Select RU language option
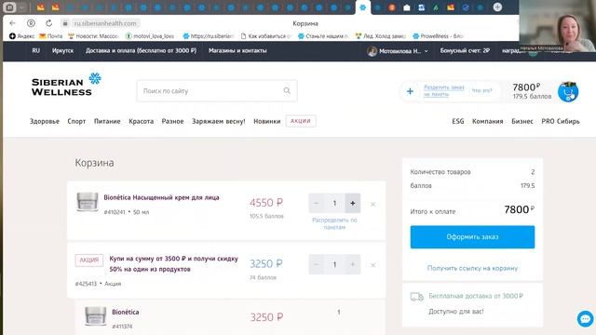 click(x=35, y=50)
